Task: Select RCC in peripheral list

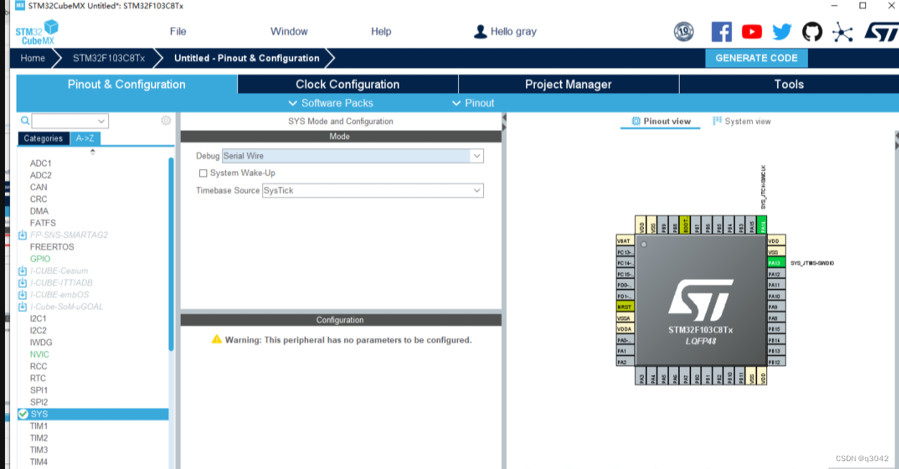Action: click(x=39, y=366)
